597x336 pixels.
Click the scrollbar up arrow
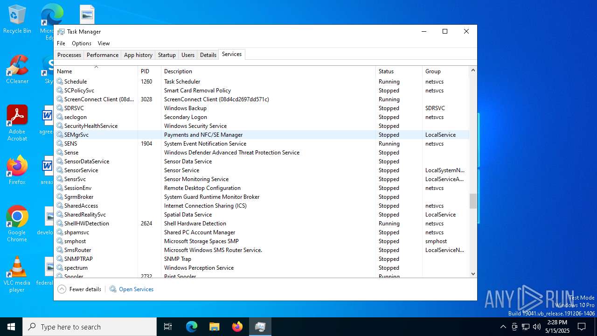[x=473, y=70]
